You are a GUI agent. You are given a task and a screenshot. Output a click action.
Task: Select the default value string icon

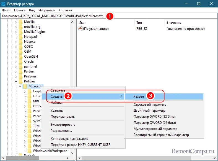click(81, 28)
